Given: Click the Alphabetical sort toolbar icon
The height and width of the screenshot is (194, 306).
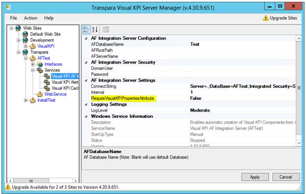Looking at the screenshot, I should pyautogui.click(x=95, y=29).
